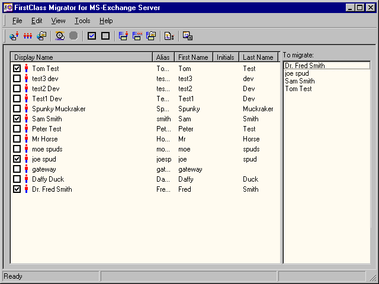
Task: Sort by First Name column header
Action: pos(194,57)
